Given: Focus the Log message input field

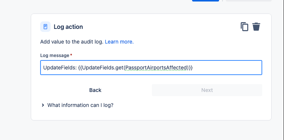Looking at the screenshot, I should [151, 68].
